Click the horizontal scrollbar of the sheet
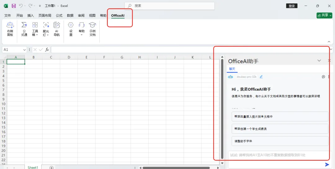Screen dimensions: 335x169 tap(176, 168)
